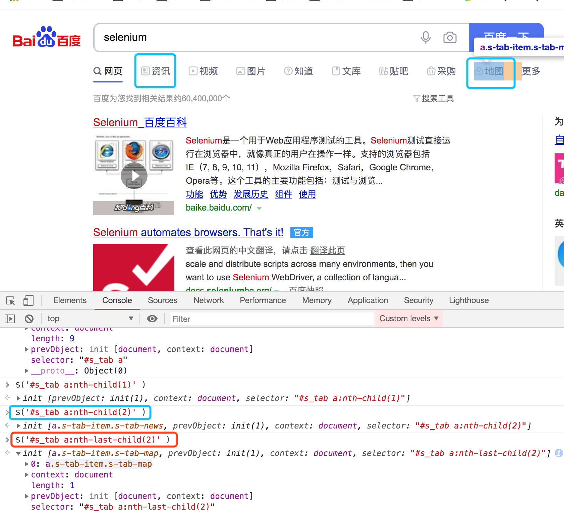Image resolution: width=564 pixels, height=513 pixels.
Task: Open the Memory DevTools tab
Action: [x=317, y=300]
